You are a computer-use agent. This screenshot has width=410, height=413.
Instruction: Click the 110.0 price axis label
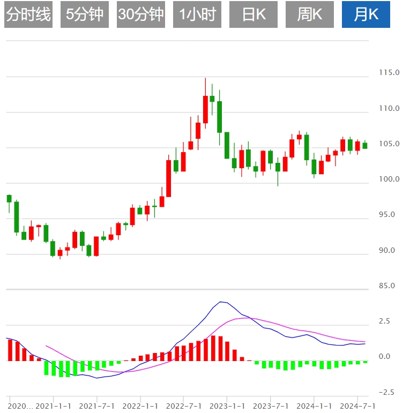coord(389,108)
